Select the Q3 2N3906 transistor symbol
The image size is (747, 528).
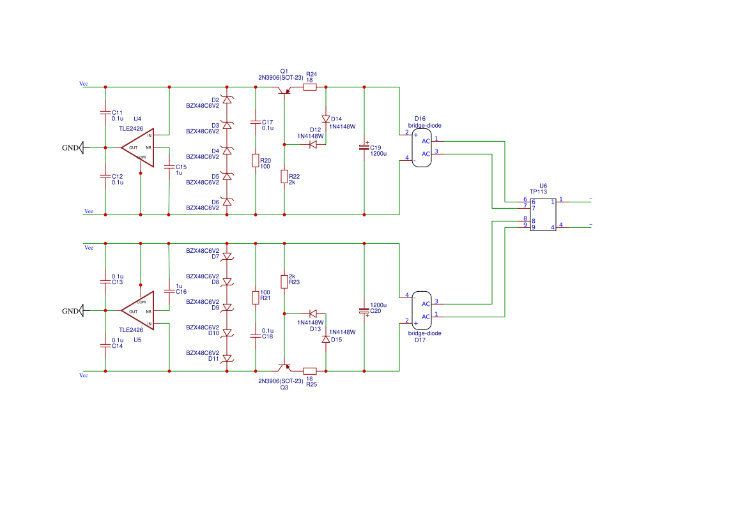(284, 368)
